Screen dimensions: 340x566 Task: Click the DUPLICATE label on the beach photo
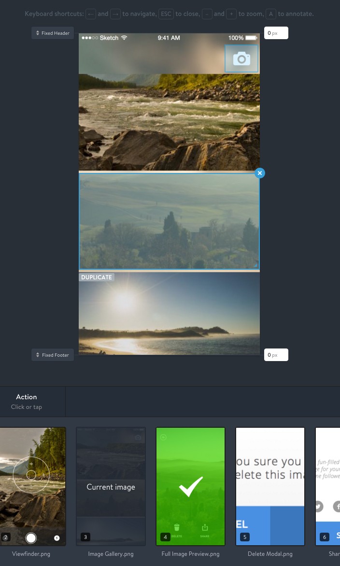[97, 277]
